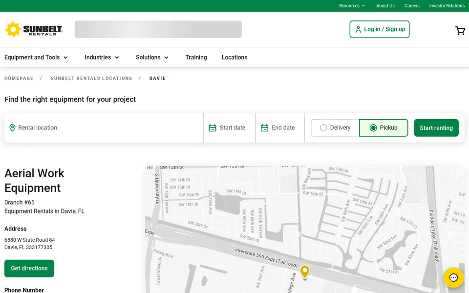
Task: Click the user icon in Log in button
Action: (x=358, y=29)
